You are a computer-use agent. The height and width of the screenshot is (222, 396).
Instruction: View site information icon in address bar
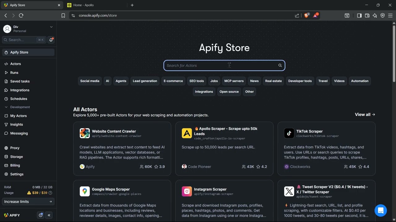coord(73,15)
